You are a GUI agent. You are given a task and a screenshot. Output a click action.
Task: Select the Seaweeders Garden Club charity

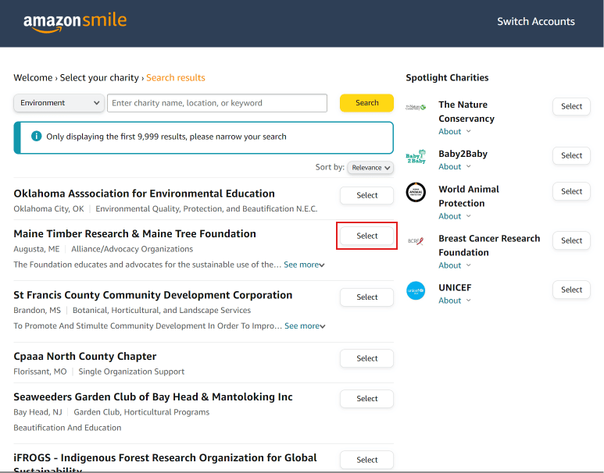[x=366, y=399]
